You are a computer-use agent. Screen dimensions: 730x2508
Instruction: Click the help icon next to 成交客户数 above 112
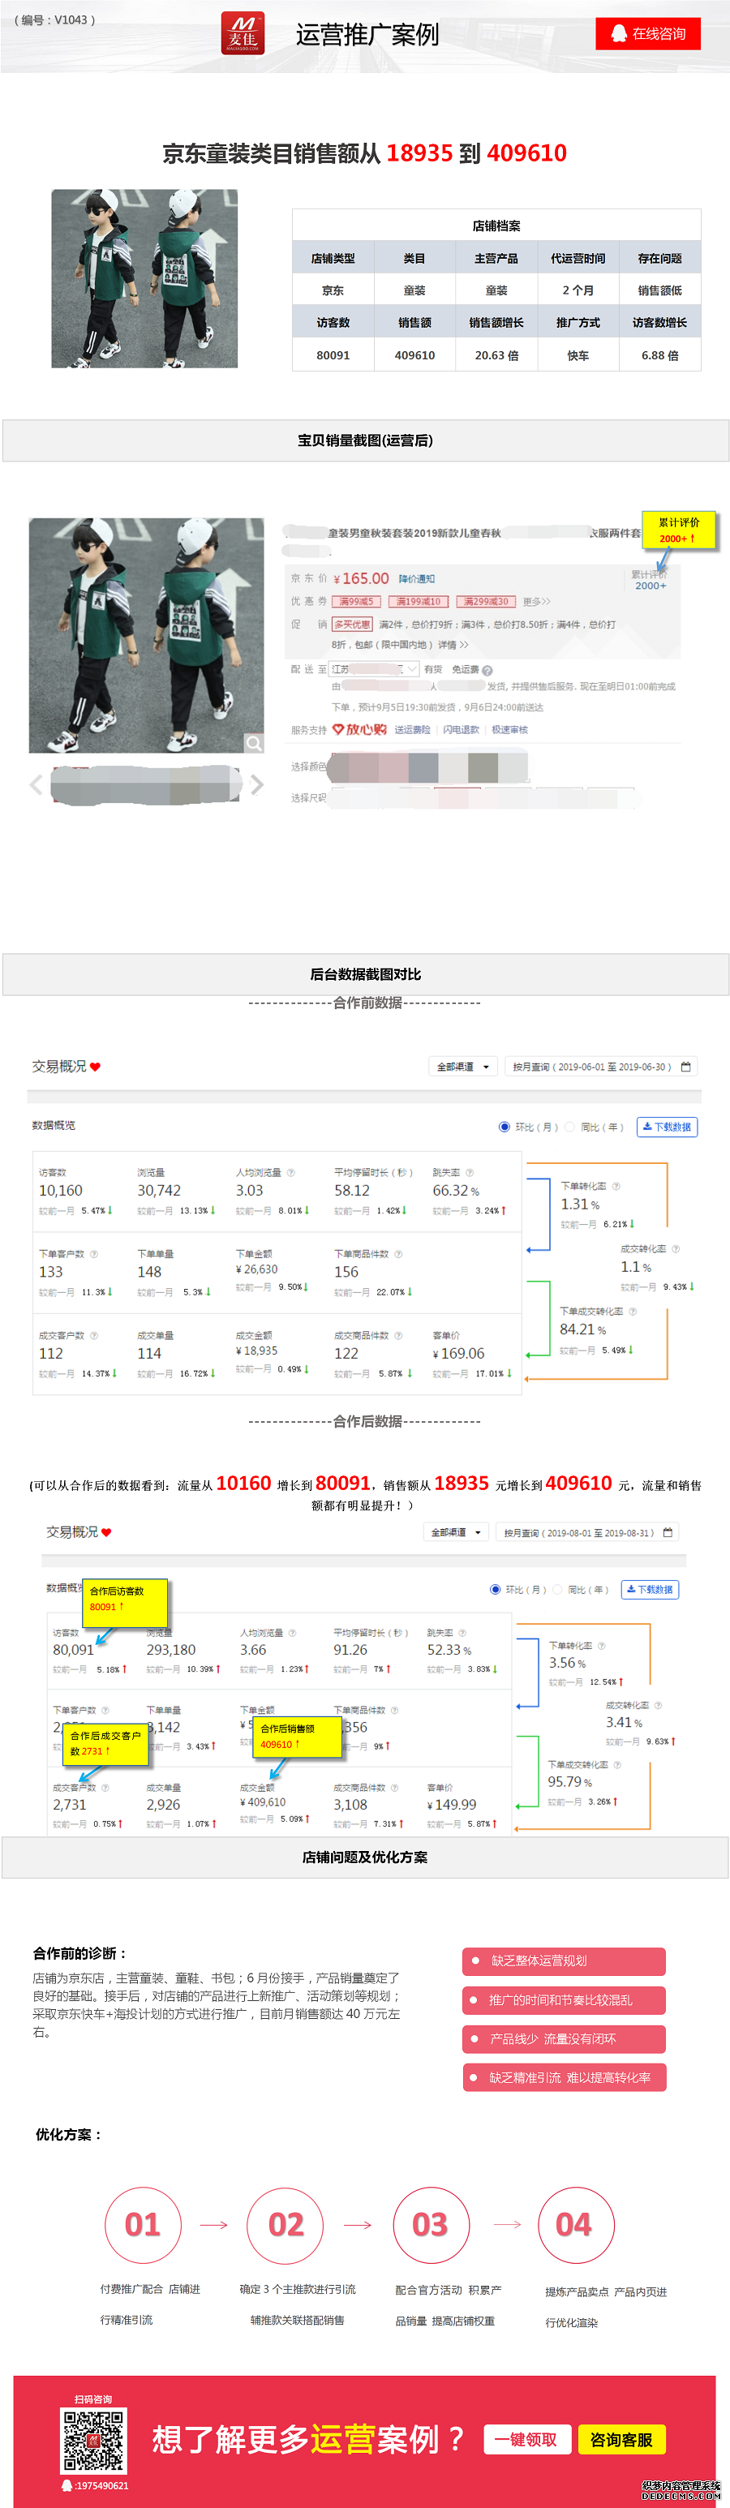[x=93, y=1336]
